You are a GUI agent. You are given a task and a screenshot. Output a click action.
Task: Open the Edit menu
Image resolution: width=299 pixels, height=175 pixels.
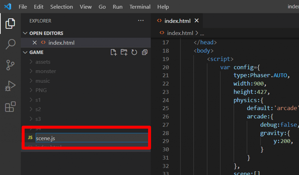coord(39,7)
